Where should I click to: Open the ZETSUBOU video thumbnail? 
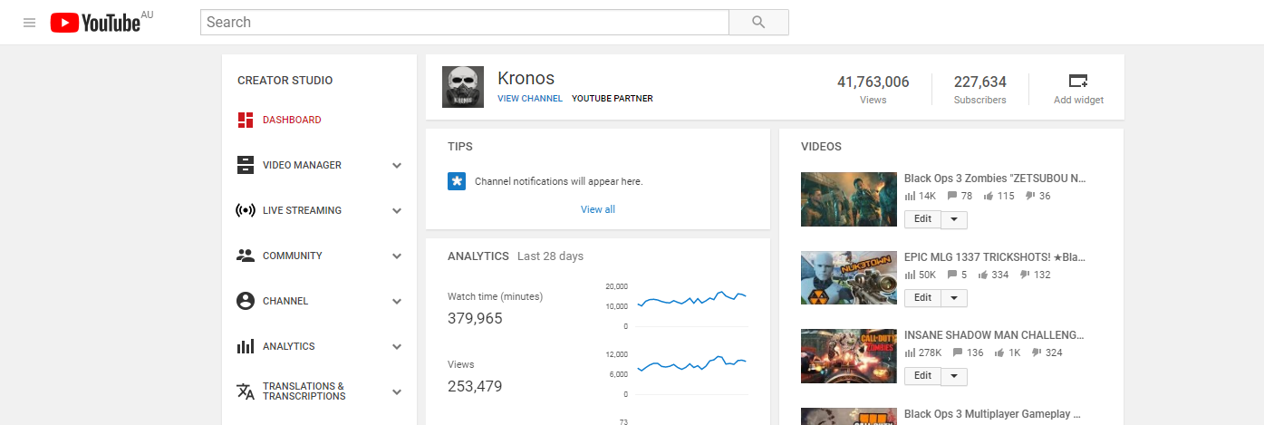point(849,199)
